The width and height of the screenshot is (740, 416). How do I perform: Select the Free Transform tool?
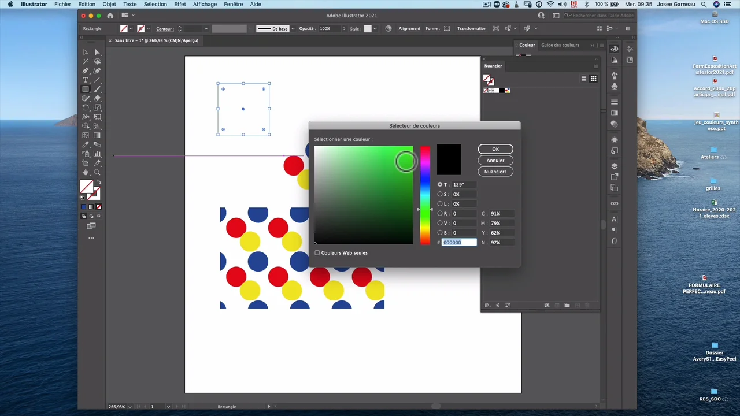(x=97, y=117)
